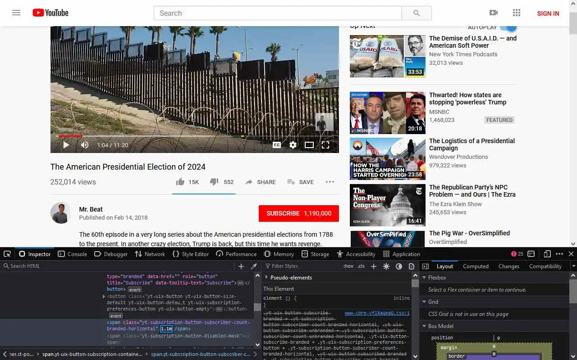Dislike the video with thumbs down

[x=222, y=182]
